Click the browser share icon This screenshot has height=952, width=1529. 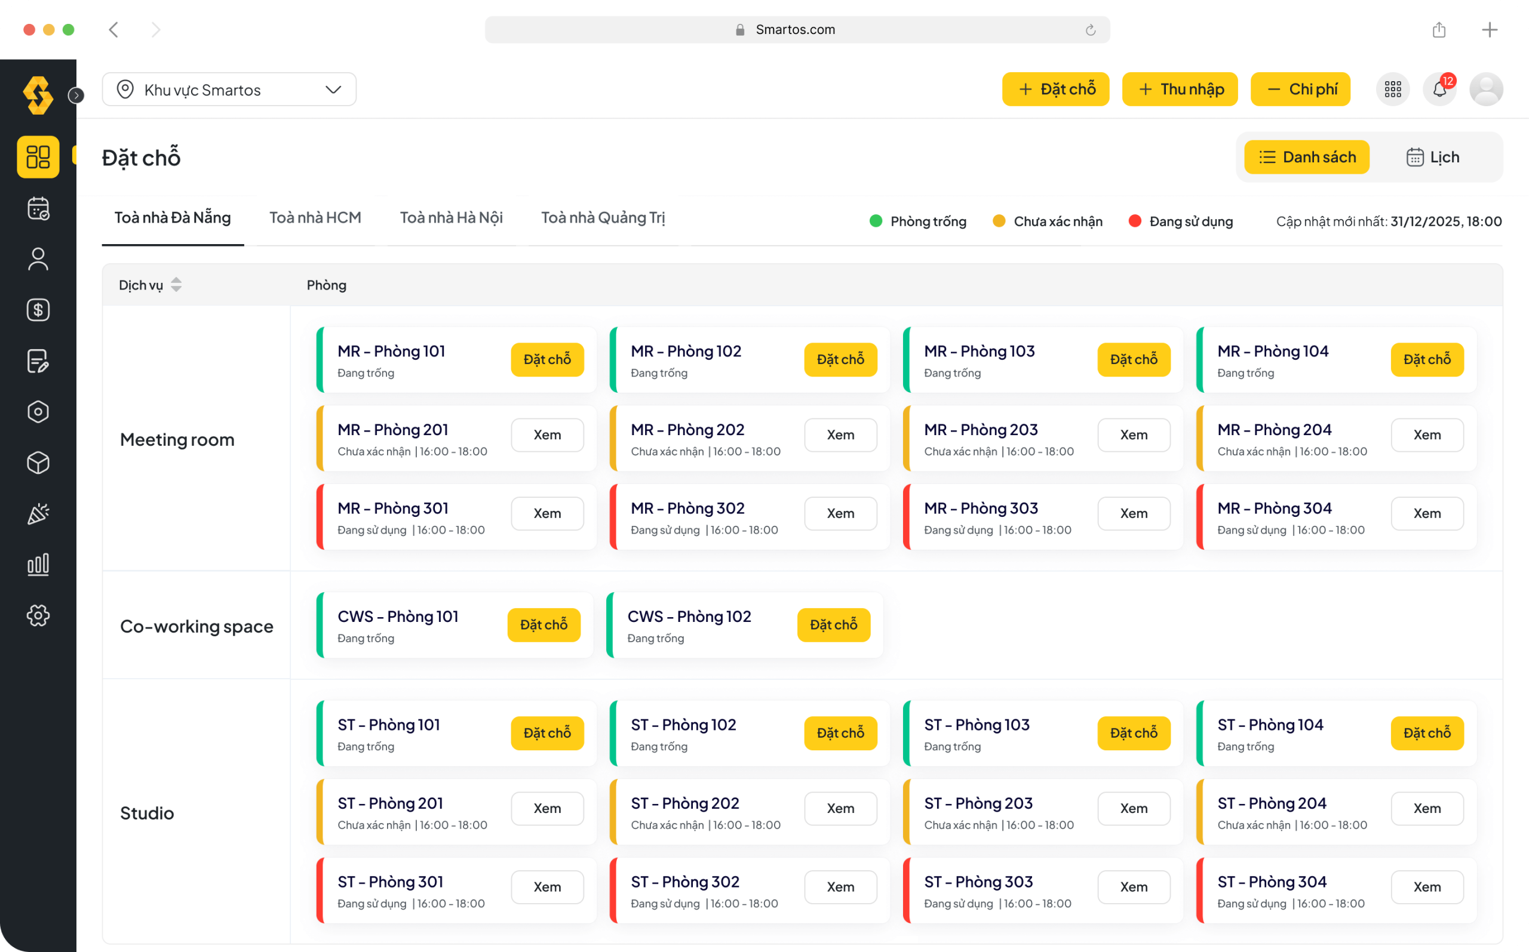pos(1438,30)
